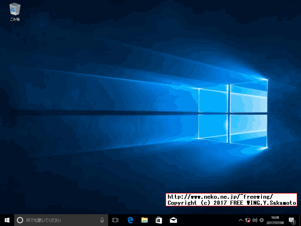The height and width of the screenshot is (226, 301).
Task: Open the Mail app from the taskbar
Action: (x=173, y=220)
